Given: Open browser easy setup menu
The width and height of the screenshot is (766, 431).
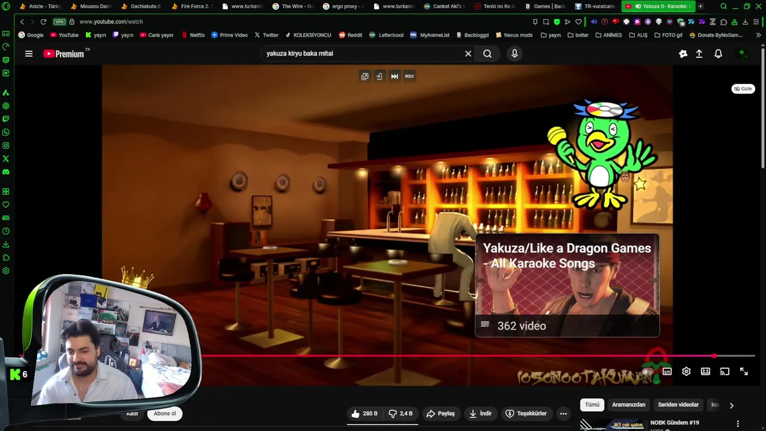Looking at the screenshot, I should click(x=756, y=22).
